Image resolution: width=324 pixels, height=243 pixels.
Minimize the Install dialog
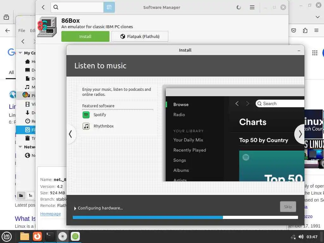point(299,50)
